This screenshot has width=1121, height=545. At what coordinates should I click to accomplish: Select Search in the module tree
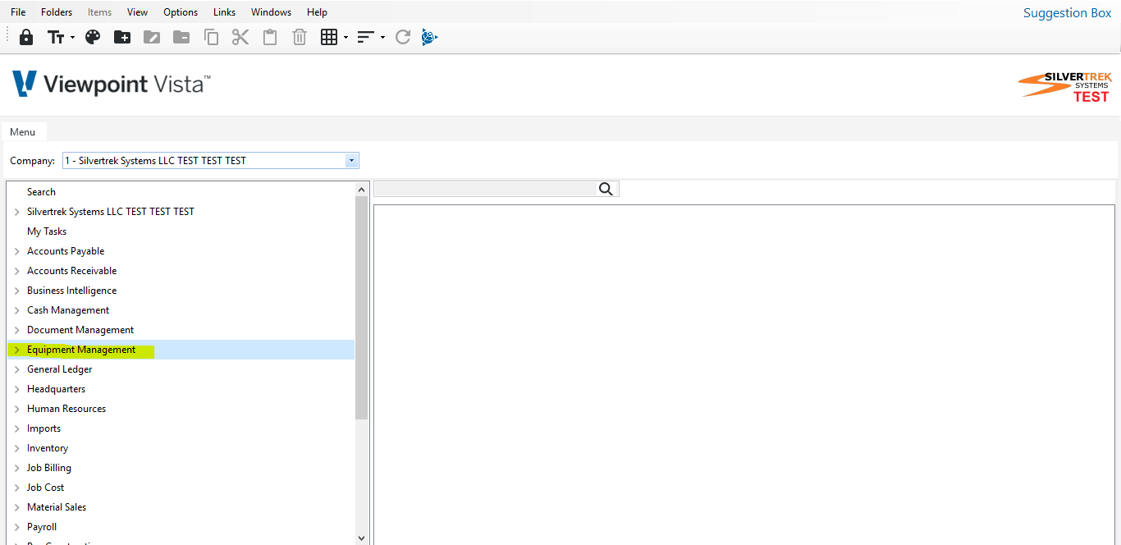(x=41, y=192)
